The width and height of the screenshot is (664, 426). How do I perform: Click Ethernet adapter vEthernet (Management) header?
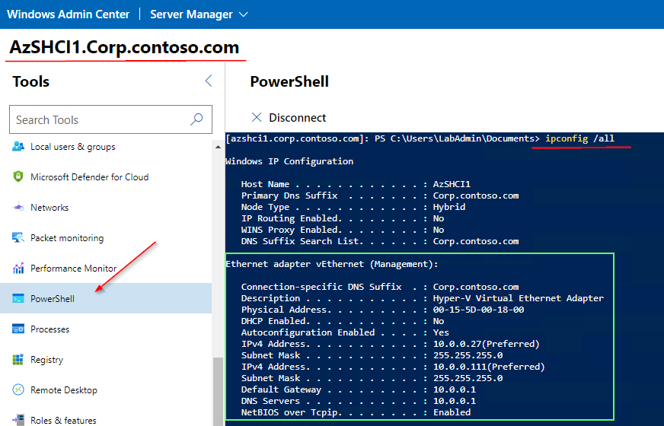(332, 264)
